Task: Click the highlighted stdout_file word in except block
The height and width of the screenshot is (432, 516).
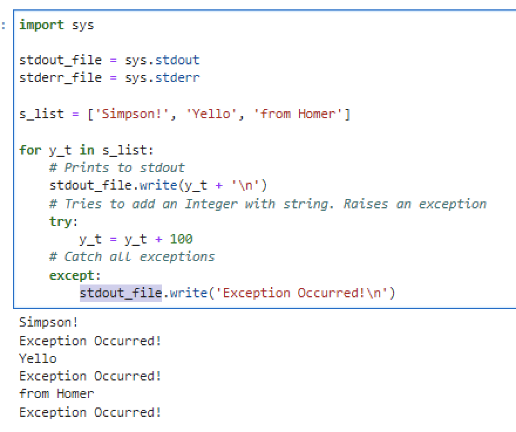Action: click(120, 293)
